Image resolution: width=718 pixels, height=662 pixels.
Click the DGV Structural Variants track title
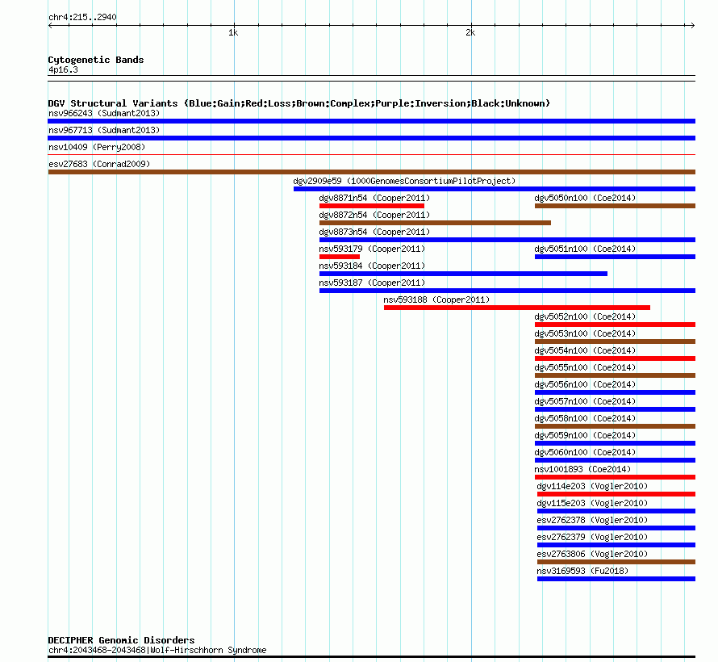[x=299, y=103]
